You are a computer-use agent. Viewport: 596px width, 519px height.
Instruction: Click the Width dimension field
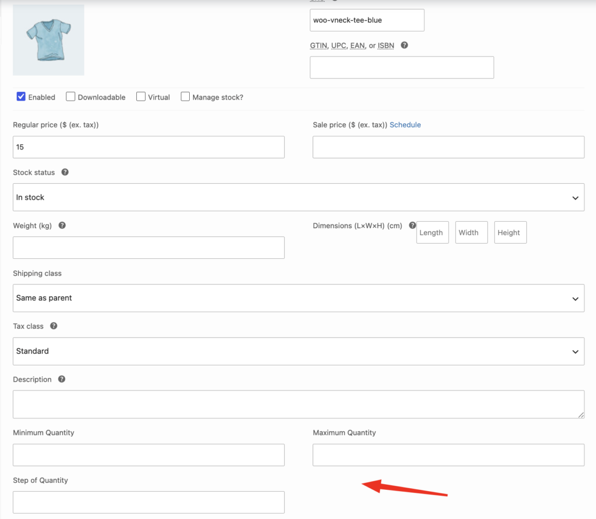click(471, 233)
